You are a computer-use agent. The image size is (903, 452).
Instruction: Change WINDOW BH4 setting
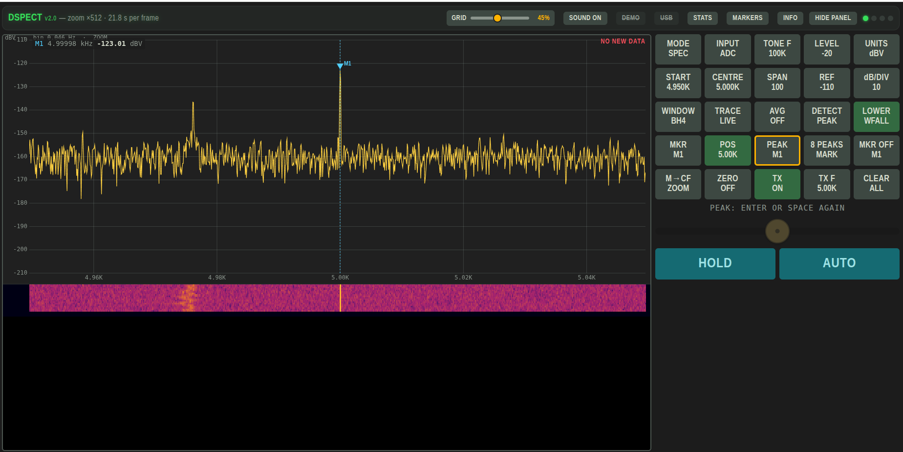pyautogui.click(x=678, y=116)
